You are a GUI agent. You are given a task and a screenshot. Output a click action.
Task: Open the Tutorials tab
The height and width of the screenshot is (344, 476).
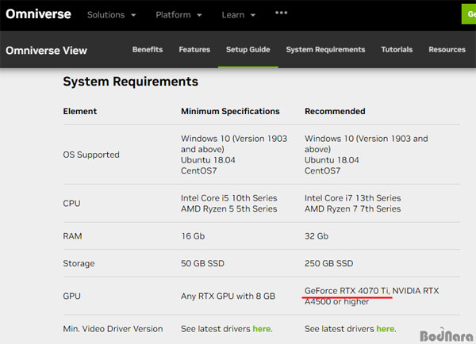(397, 49)
